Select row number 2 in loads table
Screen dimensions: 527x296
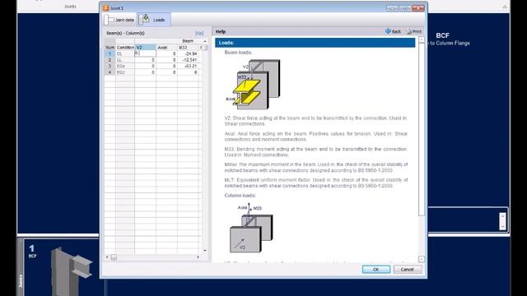pyautogui.click(x=110, y=60)
